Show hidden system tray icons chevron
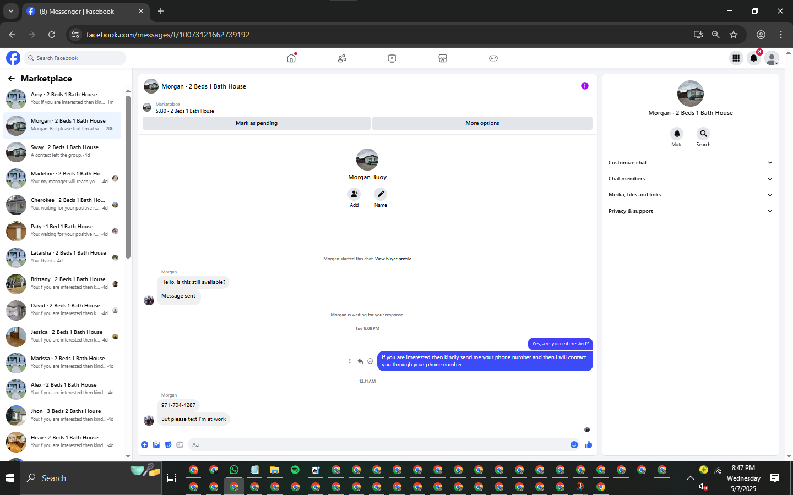Screen dimensions: 793x495 690,478
